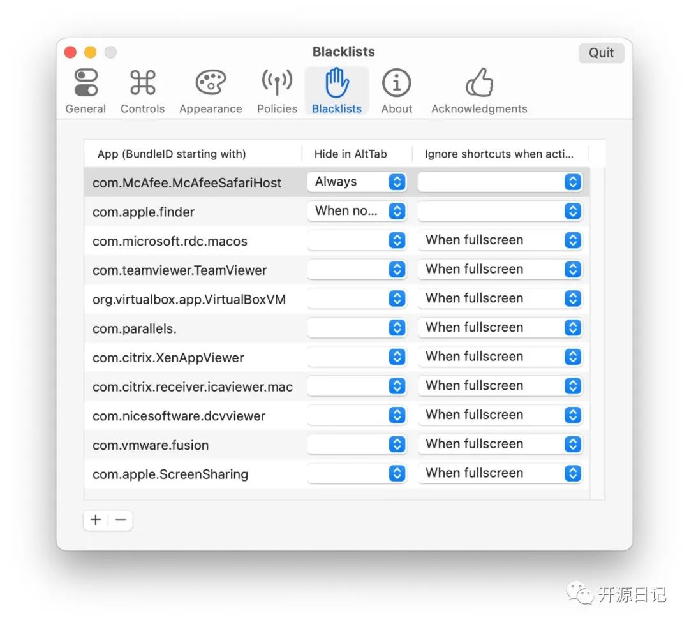This screenshot has height=625, width=689.
Task: Select the com.McAfee.McAfeeSafariHost row text
Action: [187, 182]
